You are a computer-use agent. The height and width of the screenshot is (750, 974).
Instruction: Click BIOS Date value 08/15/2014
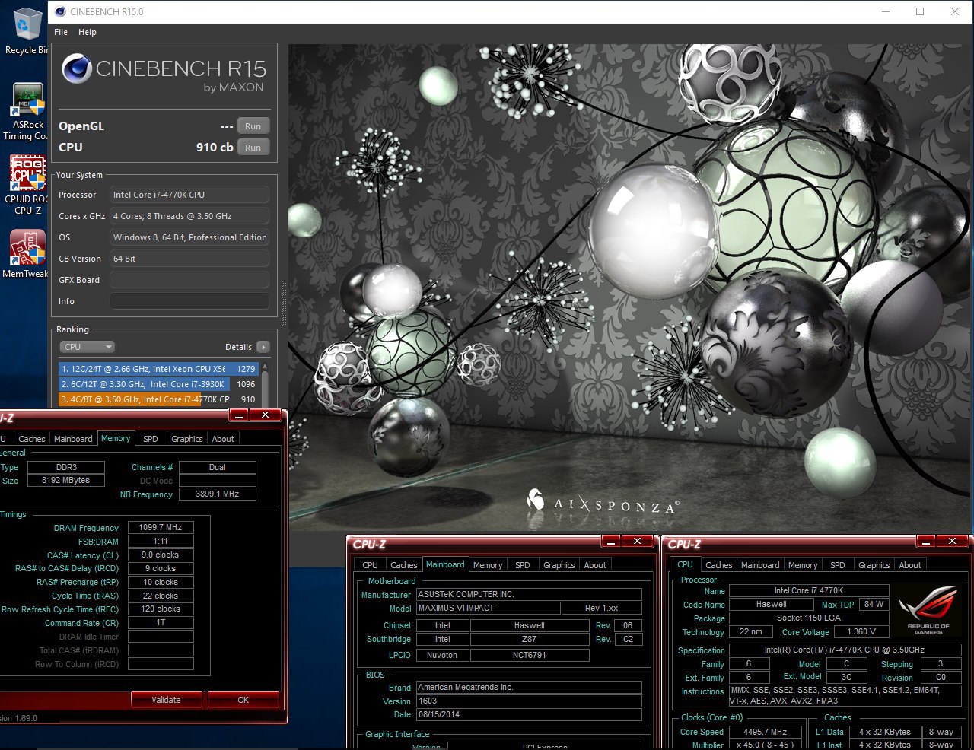(529, 714)
